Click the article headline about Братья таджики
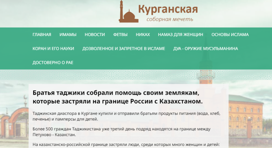This screenshot has height=148, width=272. [118, 97]
